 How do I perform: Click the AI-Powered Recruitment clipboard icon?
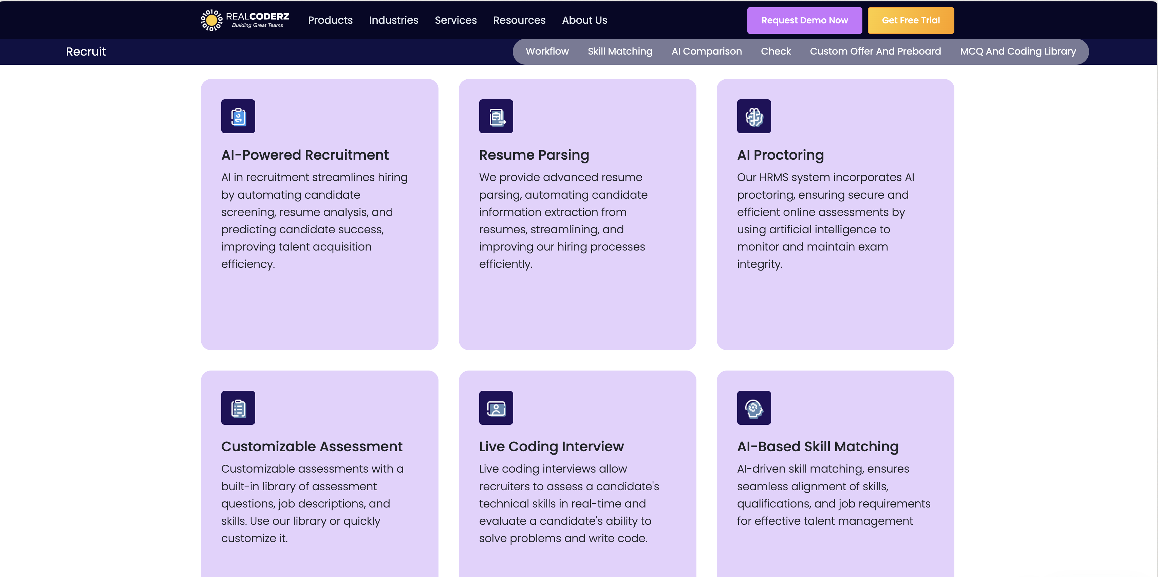coord(238,116)
